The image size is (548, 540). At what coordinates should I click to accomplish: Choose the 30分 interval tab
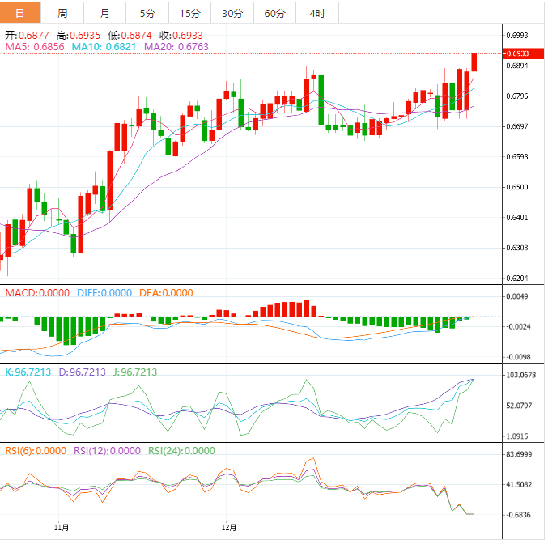[x=232, y=13]
